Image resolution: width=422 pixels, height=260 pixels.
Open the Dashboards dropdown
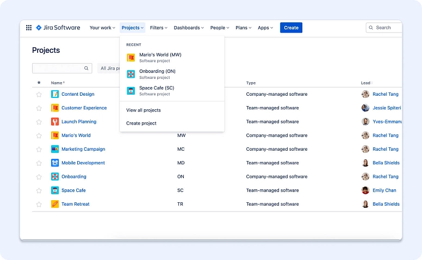(189, 27)
